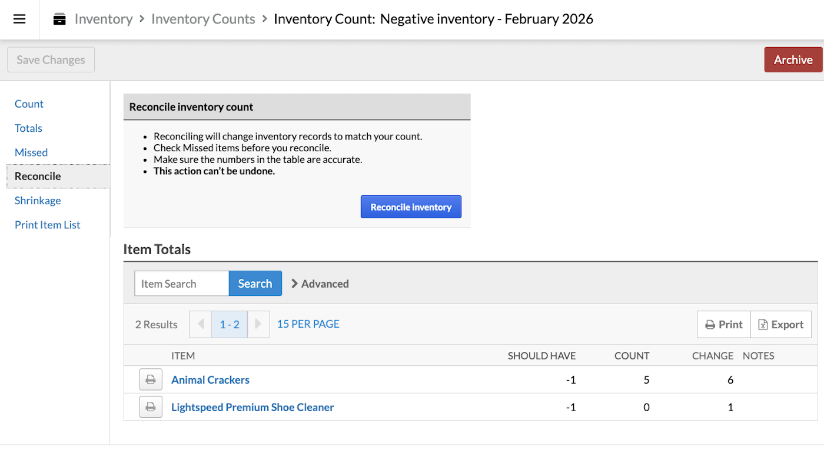Navigate to Inventory Counts breadcrumb link
Image resolution: width=824 pixels, height=453 pixels.
(x=202, y=18)
